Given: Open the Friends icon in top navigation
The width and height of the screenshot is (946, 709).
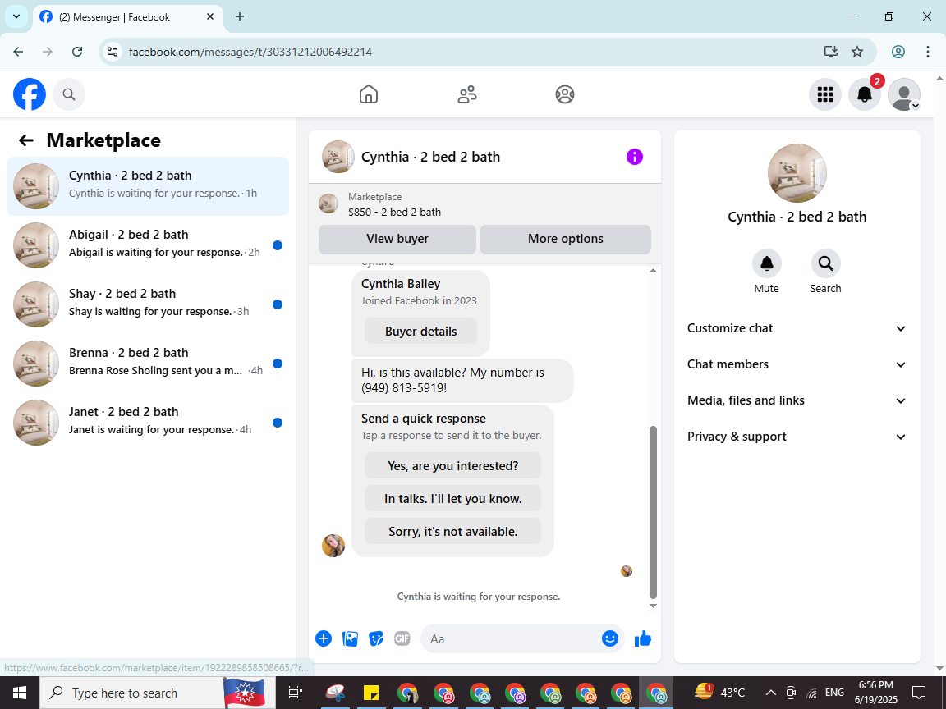Looking at the screenshot, I should 467,94.
